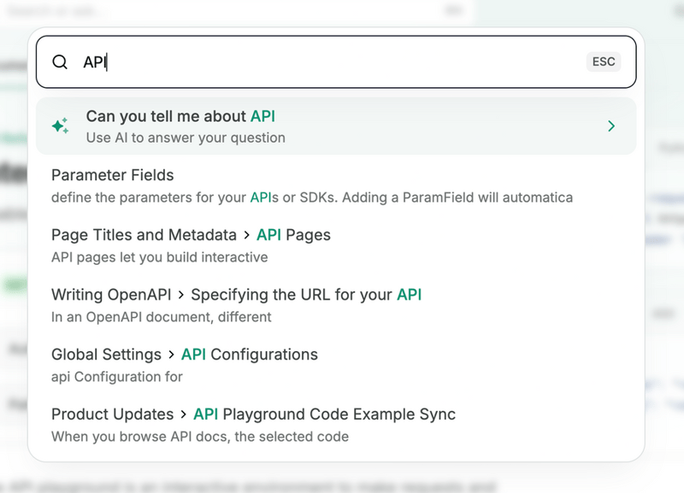Image resolution: width=684 pixels, height=493 pixels.
Task: Navigate to Global Settings breadcrumb in results
Action: click(106, 355)
